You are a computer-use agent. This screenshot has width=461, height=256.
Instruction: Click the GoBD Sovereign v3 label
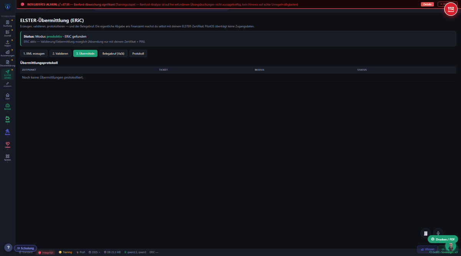[443, 252]
